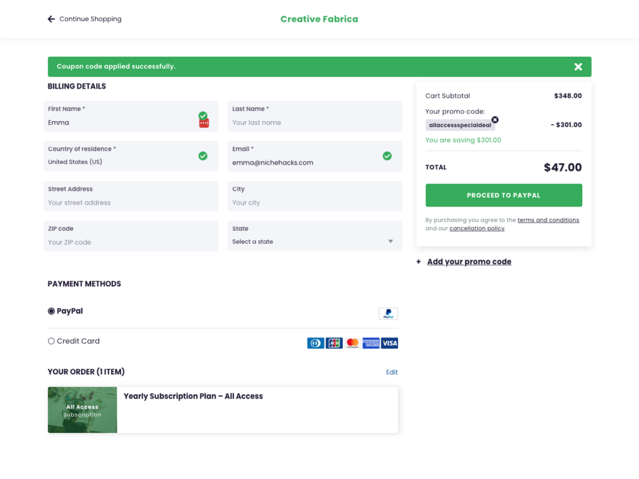Image resolution: width=639 pixels, height=479 pixels.
Task: Click the 'You are saving $301.00' text
Action: pos(463,140)
